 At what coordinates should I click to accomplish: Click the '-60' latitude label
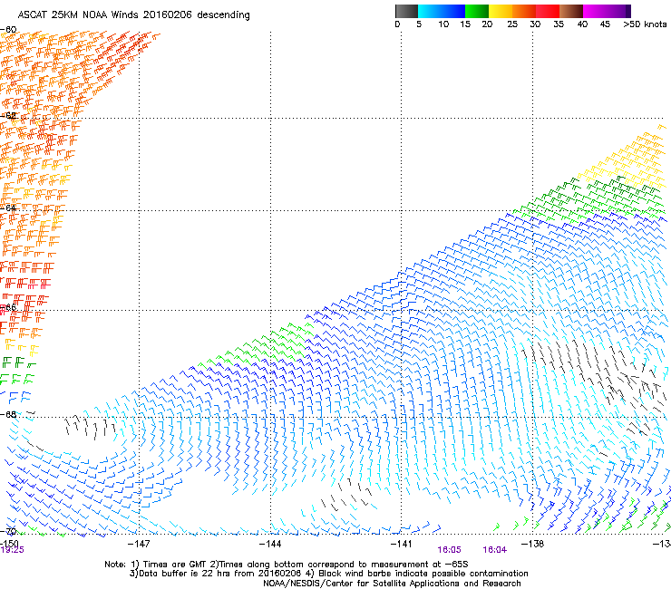8,29
